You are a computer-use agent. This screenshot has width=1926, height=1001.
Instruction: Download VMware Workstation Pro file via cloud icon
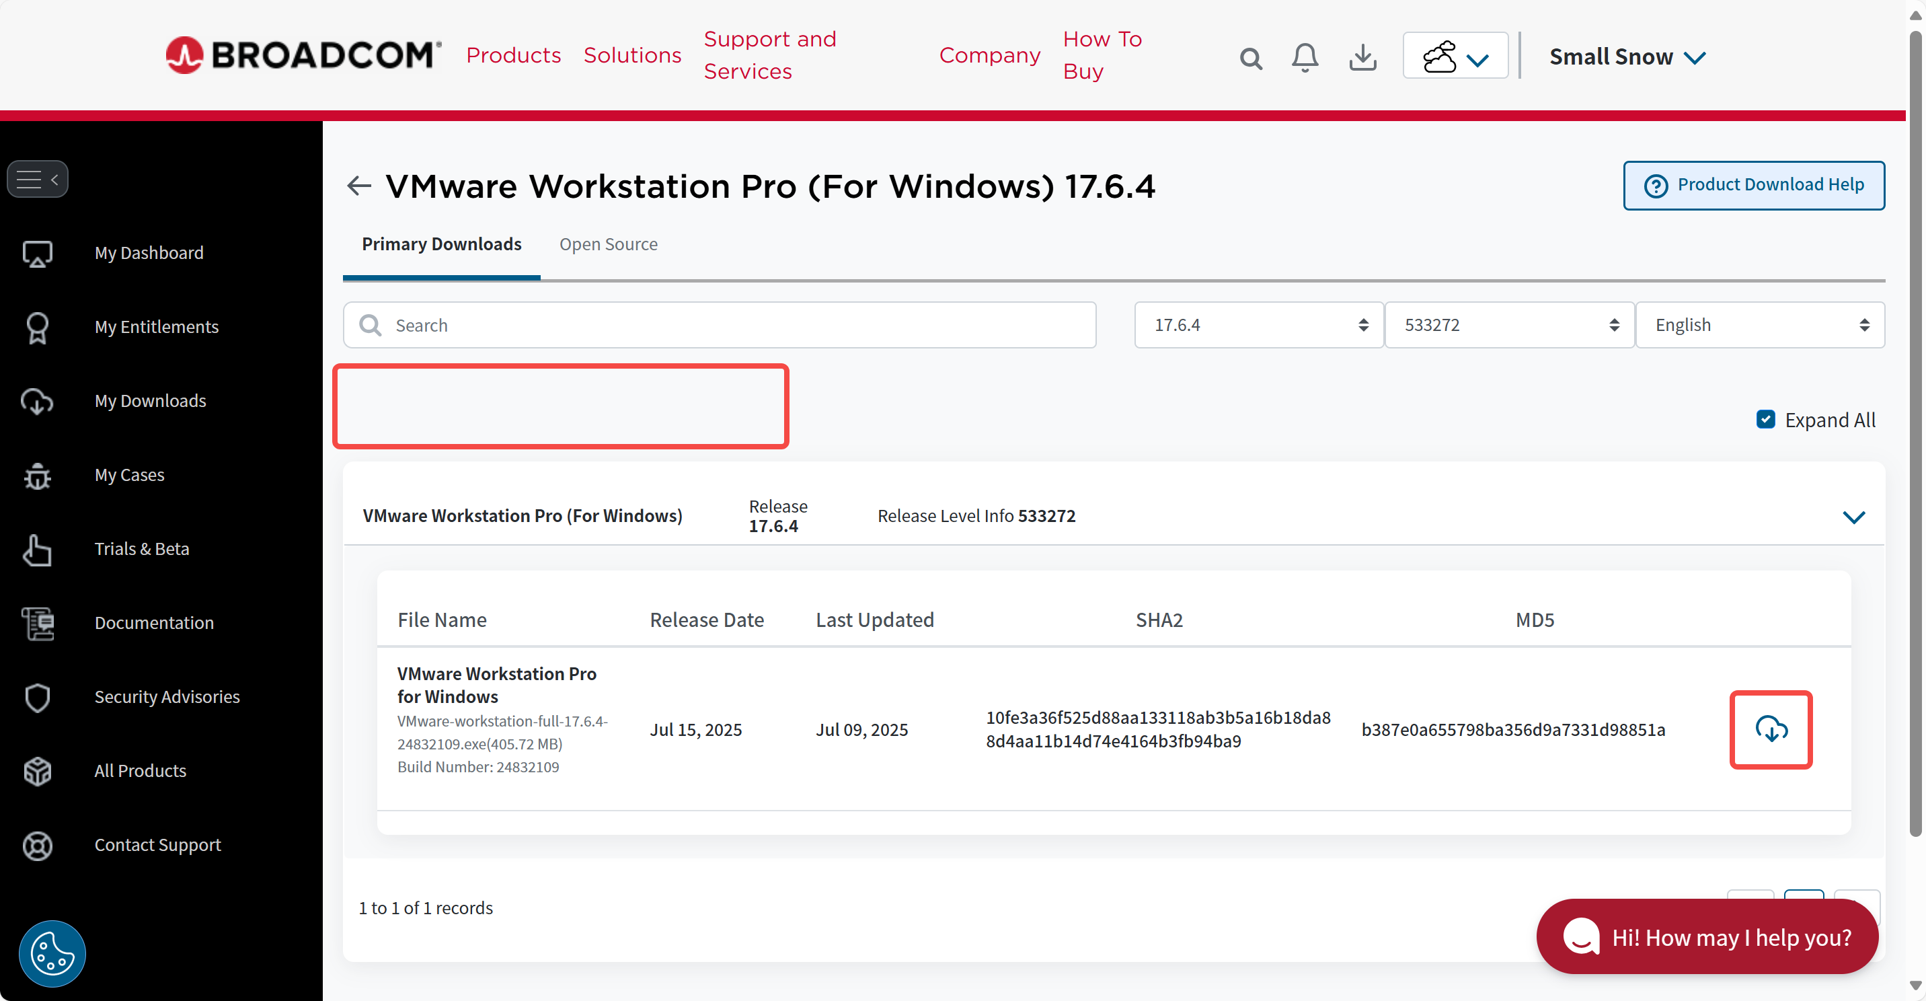pyautogui.click(x=1771, y=729)
